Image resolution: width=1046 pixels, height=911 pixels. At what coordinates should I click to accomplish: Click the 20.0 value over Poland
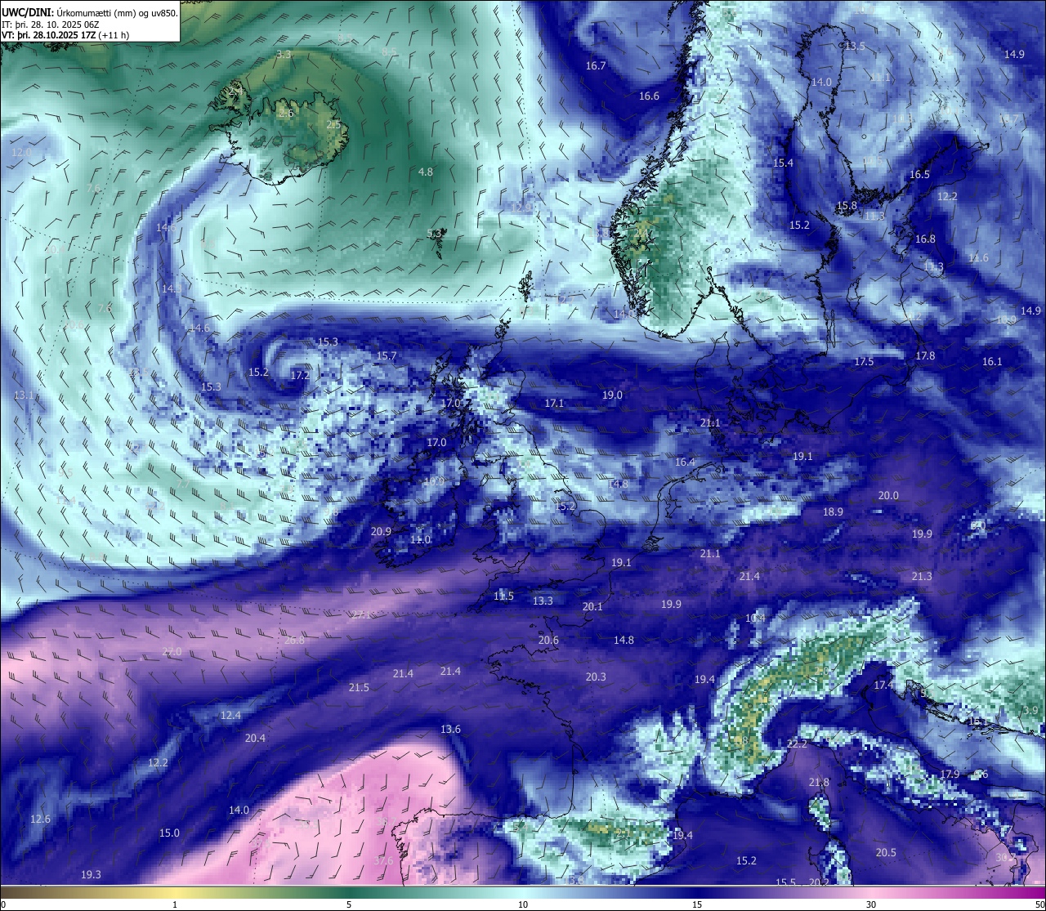pos(888,496)
